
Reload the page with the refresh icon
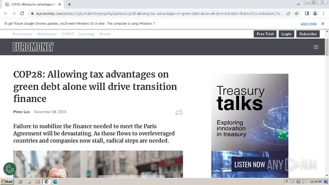pos(22,13)
